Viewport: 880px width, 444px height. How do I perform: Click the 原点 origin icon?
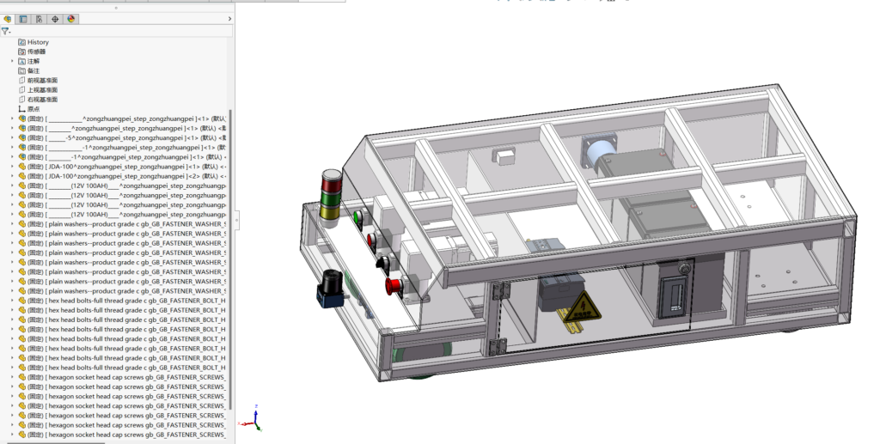click(x=22, y=109)
